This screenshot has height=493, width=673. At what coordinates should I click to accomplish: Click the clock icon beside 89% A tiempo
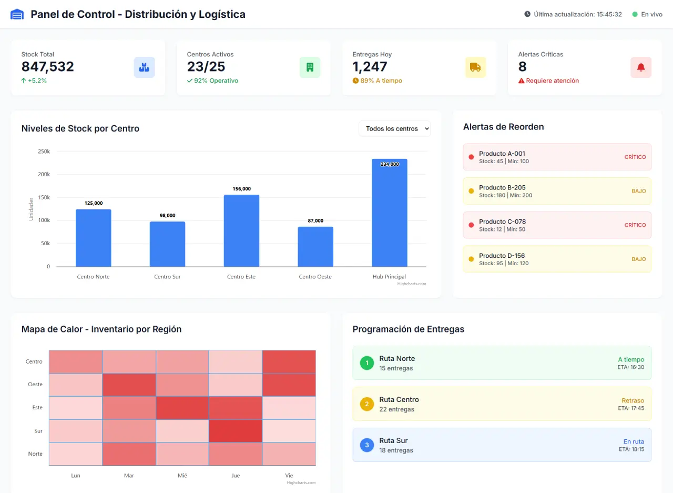click(x=355, y=81)
